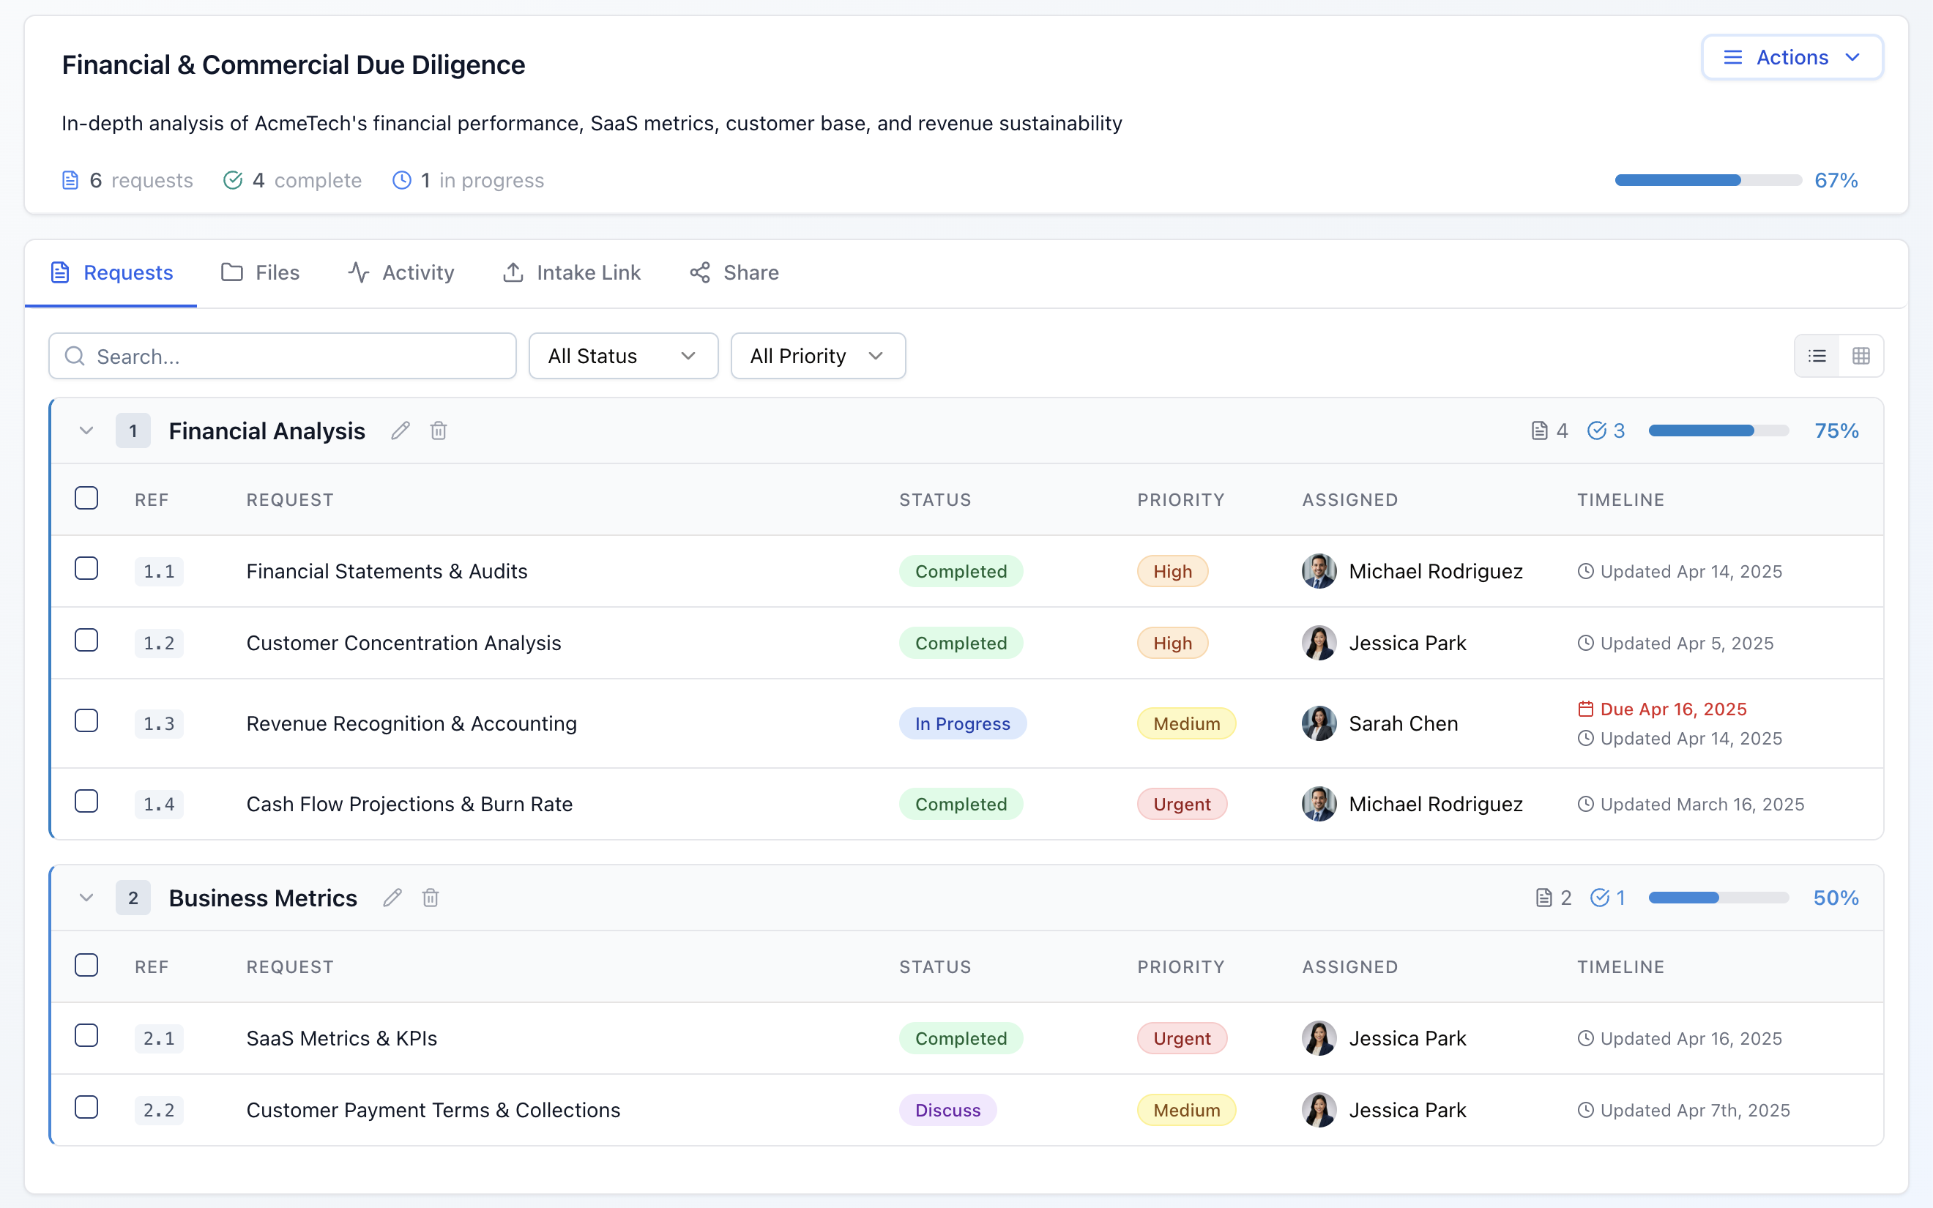Open the All Priority filter dropdown
This screenshot has height=1208, width=1933.
[817, 356]
